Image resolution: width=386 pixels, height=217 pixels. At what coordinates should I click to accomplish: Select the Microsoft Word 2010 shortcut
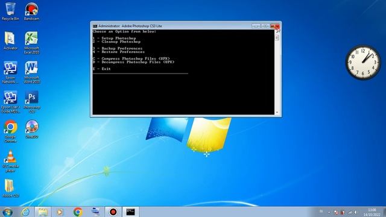pyautogui.click(x=31, y=72)
